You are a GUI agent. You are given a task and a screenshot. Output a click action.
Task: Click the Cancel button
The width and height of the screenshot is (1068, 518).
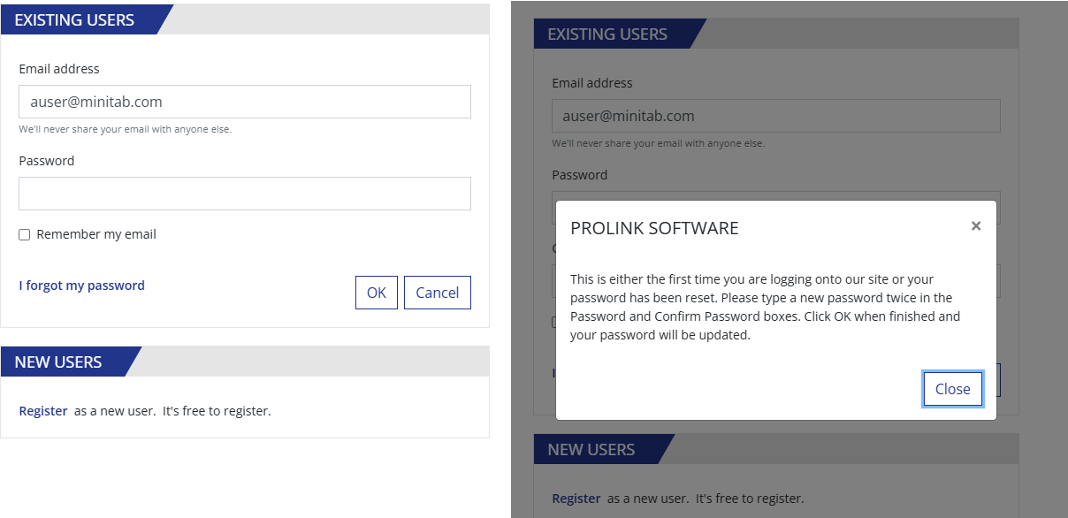tap(438, 293)
